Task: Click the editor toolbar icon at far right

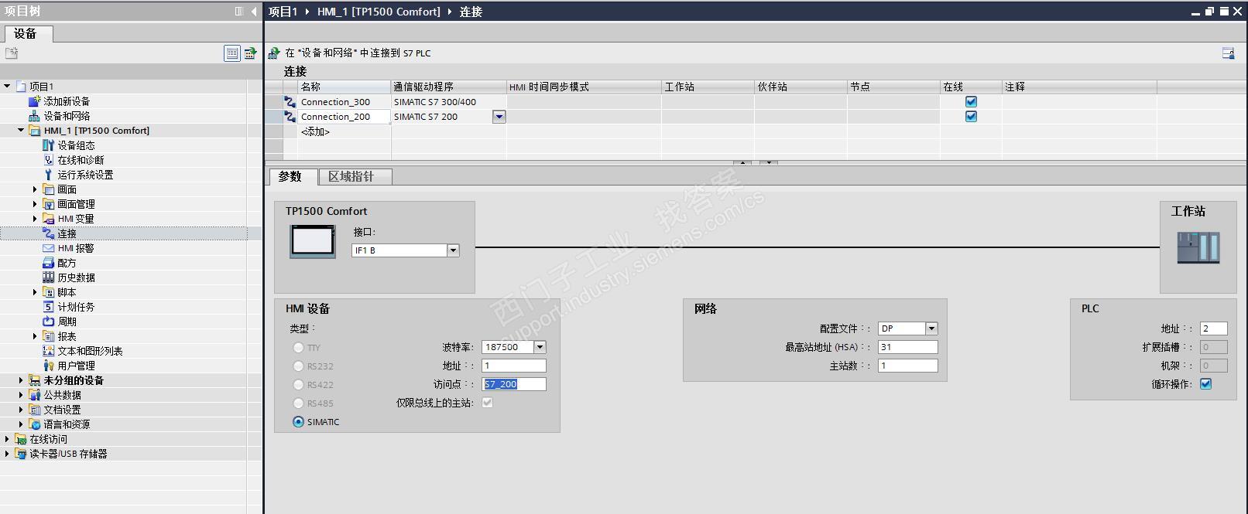Action: click(x=1228, y=53)
